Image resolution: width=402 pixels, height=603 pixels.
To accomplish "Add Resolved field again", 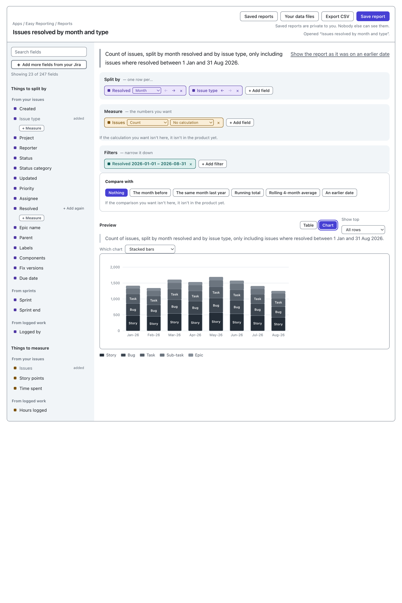I will 74,209.
